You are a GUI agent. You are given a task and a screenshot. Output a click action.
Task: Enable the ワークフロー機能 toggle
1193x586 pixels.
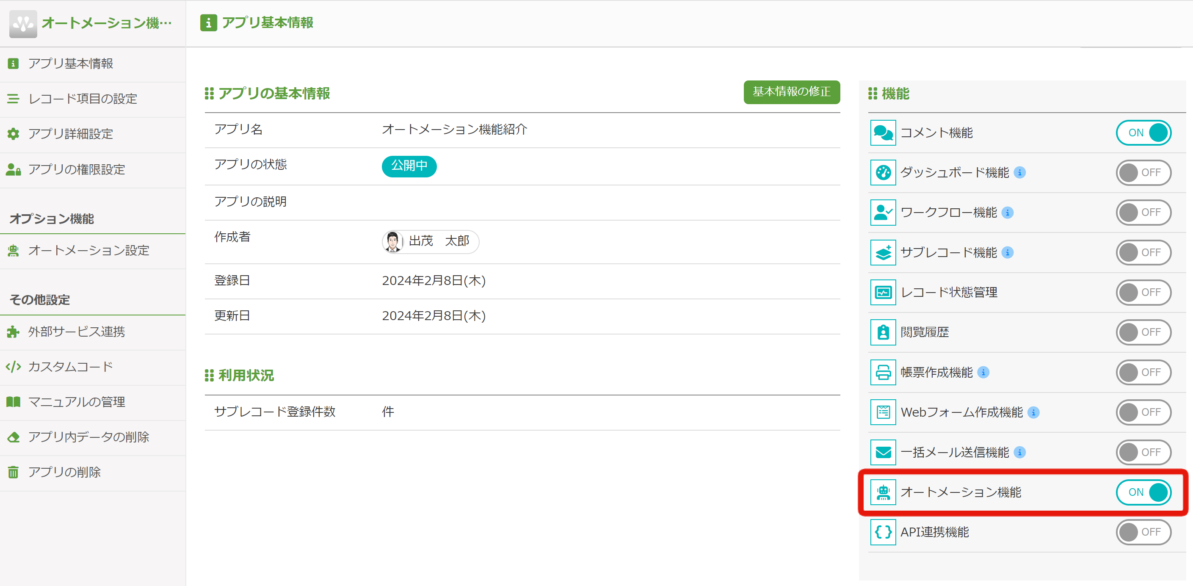pyautogui.click(x=1143, y=213)
